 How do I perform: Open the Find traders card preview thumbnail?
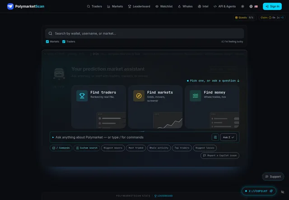111,120
